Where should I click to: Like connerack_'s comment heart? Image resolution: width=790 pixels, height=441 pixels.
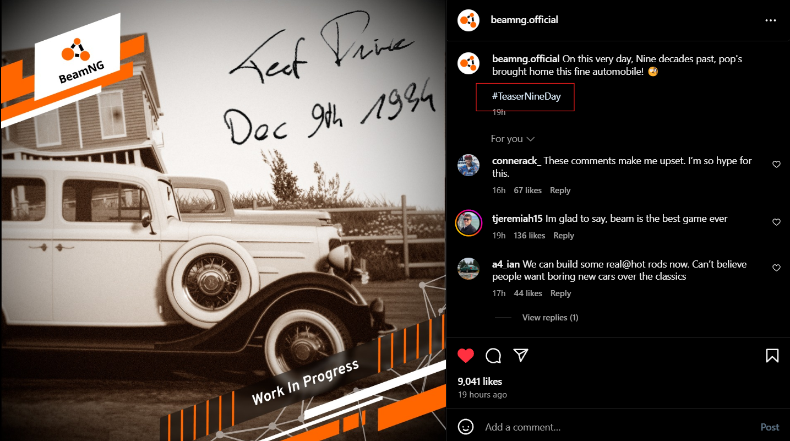[x=776, y=165]
